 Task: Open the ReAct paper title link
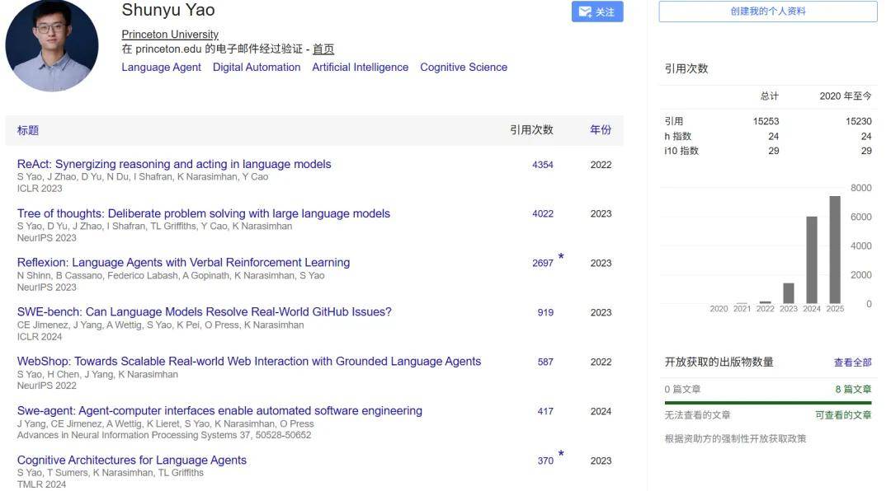pos(172,164)
